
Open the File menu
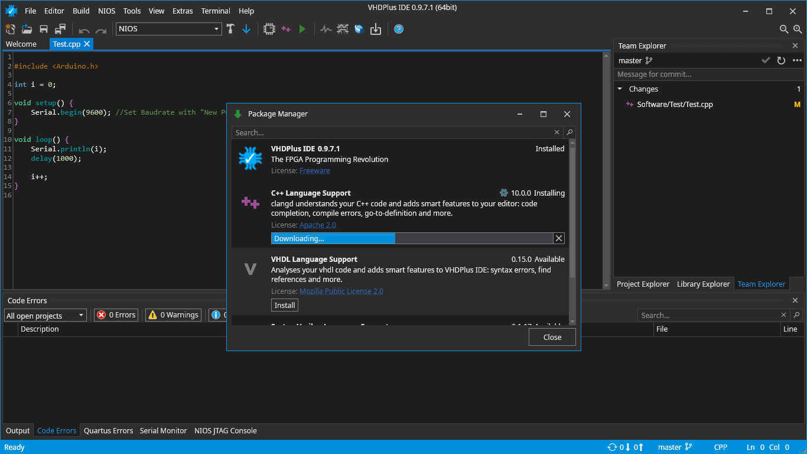(30, 11)
